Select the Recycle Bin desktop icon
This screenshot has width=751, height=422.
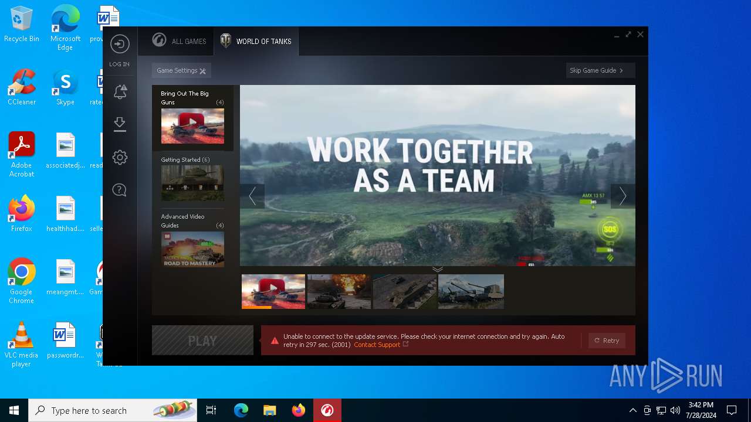point(22,25)
